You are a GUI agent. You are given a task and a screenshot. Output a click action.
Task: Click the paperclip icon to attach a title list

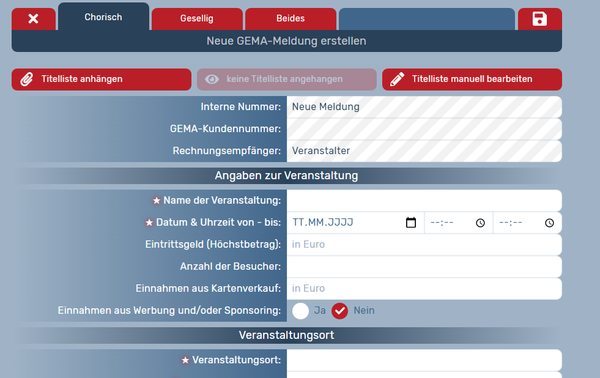point(27,80)
